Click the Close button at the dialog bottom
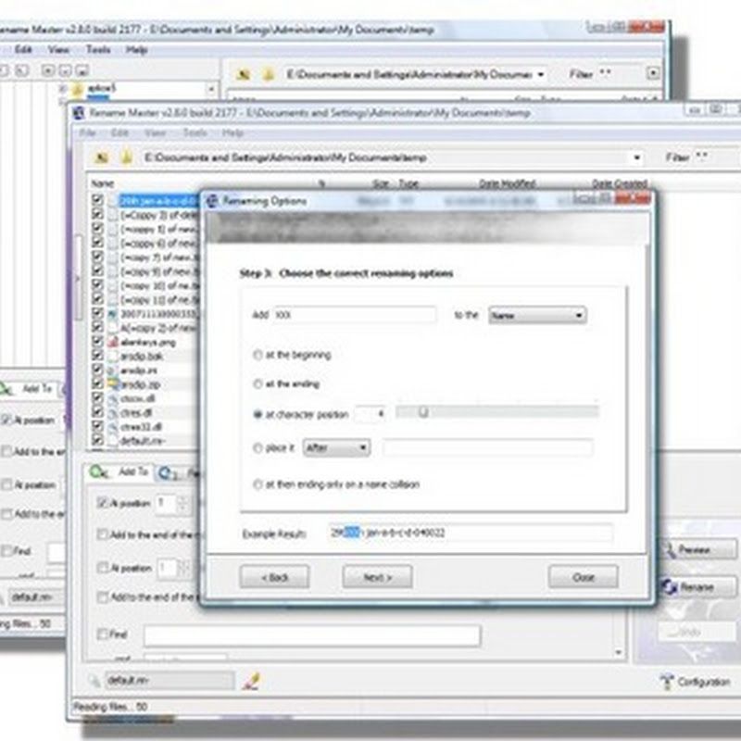This screenshot has height=741, width=741. [584, 577]
